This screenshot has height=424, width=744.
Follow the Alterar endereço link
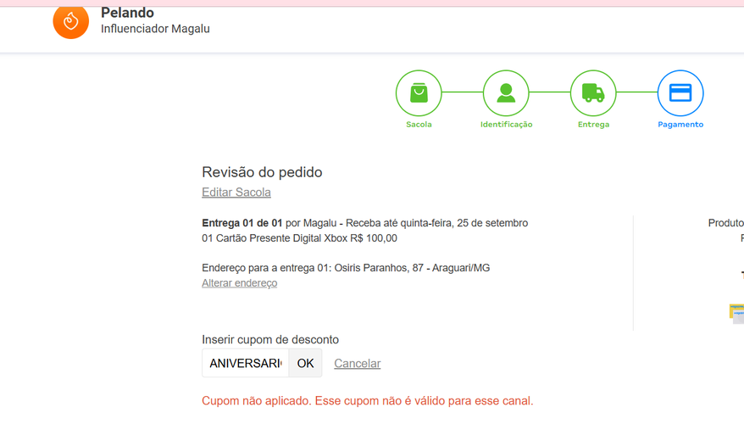coord(239,283)
